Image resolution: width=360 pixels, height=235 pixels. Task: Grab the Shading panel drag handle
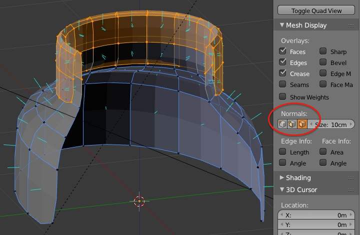pos(351,178)
